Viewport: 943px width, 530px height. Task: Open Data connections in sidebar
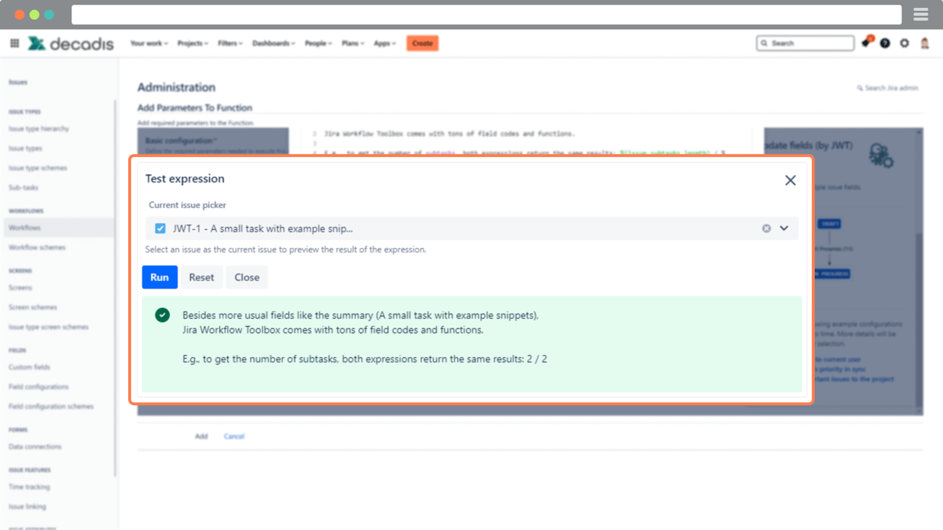tap(35, 446)
